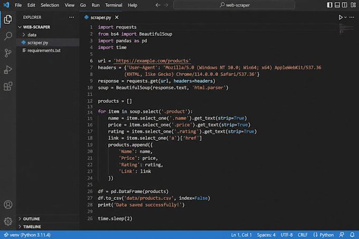Open the Accounts icon
The height and width of the screenshot is (239, 359).
coord(8,205)
